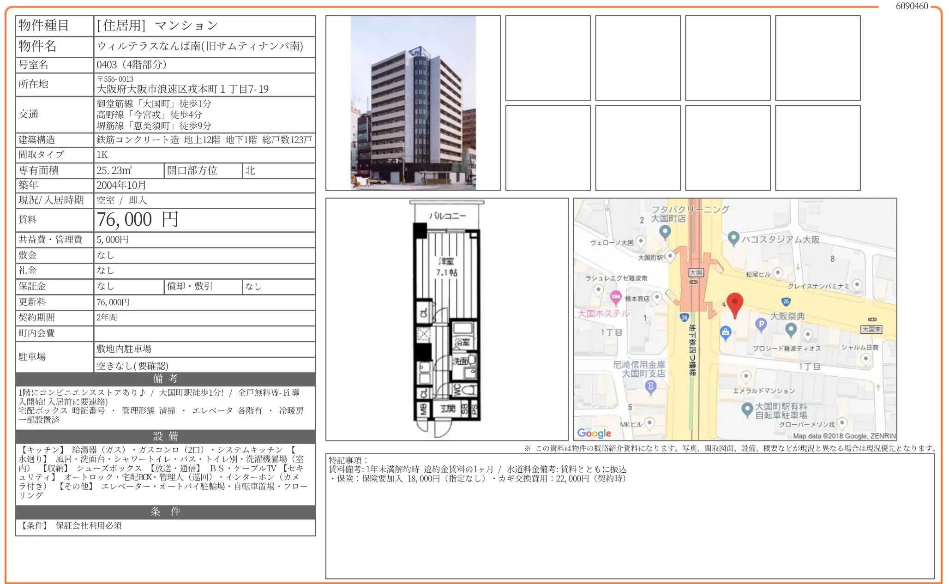Screen dimensions: 949x584
Task: Click the フタバクリーニング大国町店 map pin
Action: (x=665, y=231)
